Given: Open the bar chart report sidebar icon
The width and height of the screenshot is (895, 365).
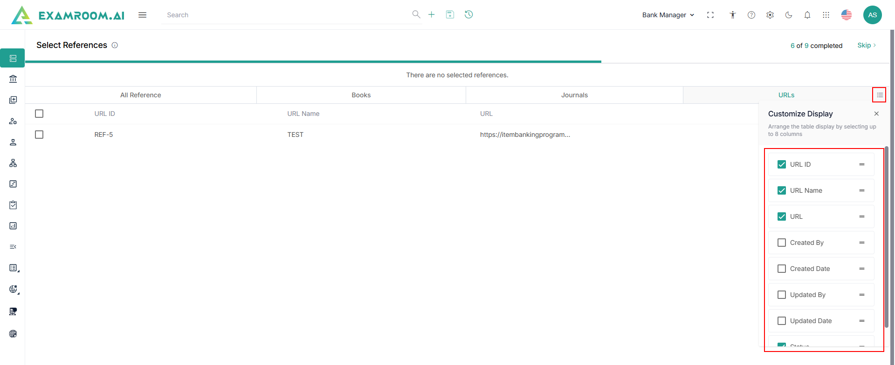Looking at the screenshot, I should coord(13,226).
